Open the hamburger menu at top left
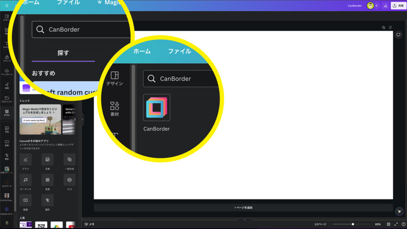The height and width of the screenshot is (229, 407). tap(7, 6)
